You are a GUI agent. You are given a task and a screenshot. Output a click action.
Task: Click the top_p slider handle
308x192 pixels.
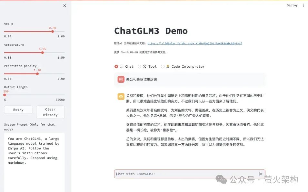click(53, 31)
